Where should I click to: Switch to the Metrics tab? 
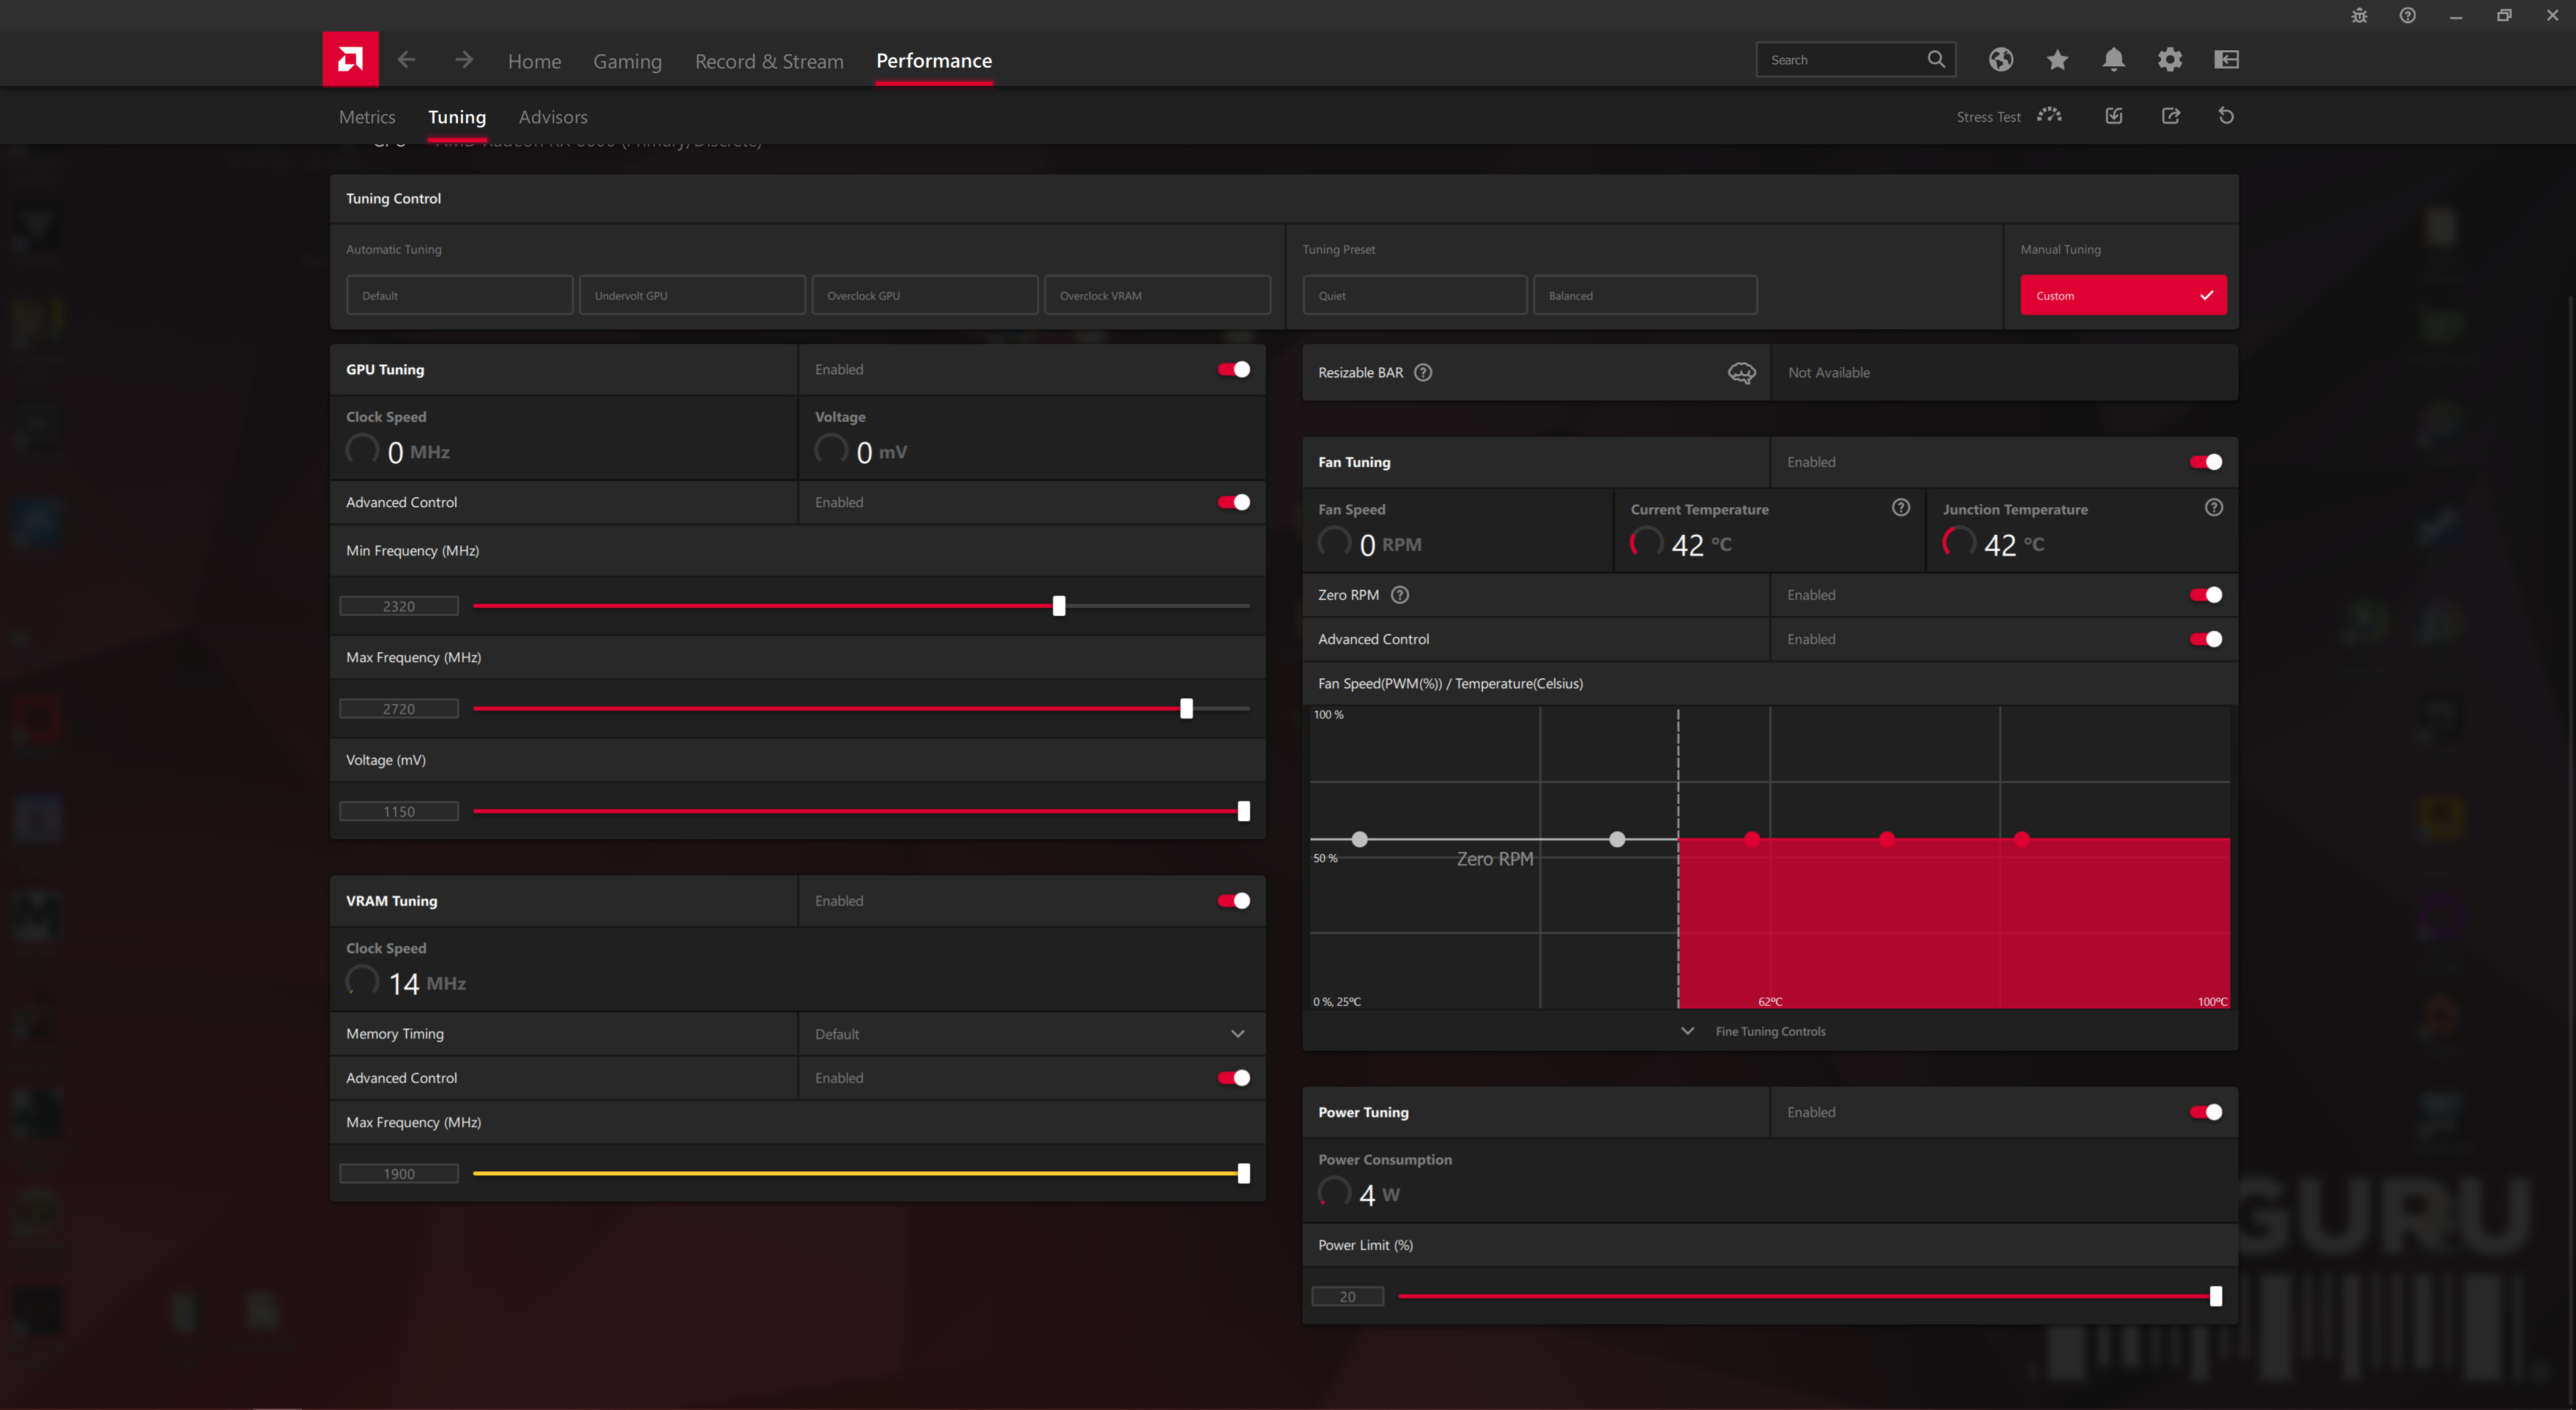click(367, 117)
